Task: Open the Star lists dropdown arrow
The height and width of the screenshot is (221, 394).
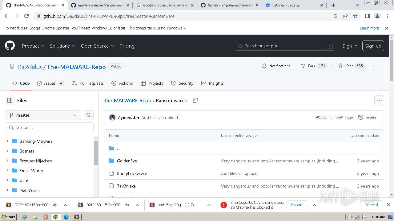Action: 374,66
